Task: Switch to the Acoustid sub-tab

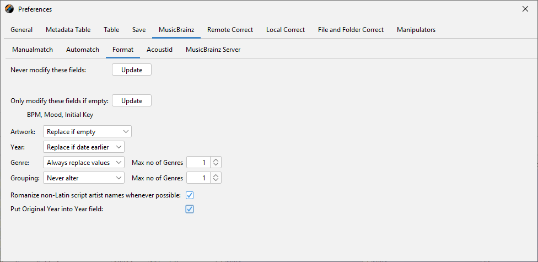Action: coord(159,50)
